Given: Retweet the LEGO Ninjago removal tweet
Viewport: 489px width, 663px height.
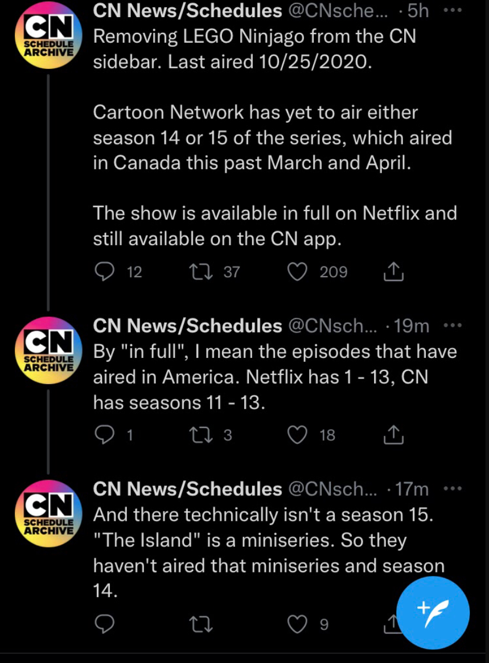Looking at the screenshot, I should point(200,272).
